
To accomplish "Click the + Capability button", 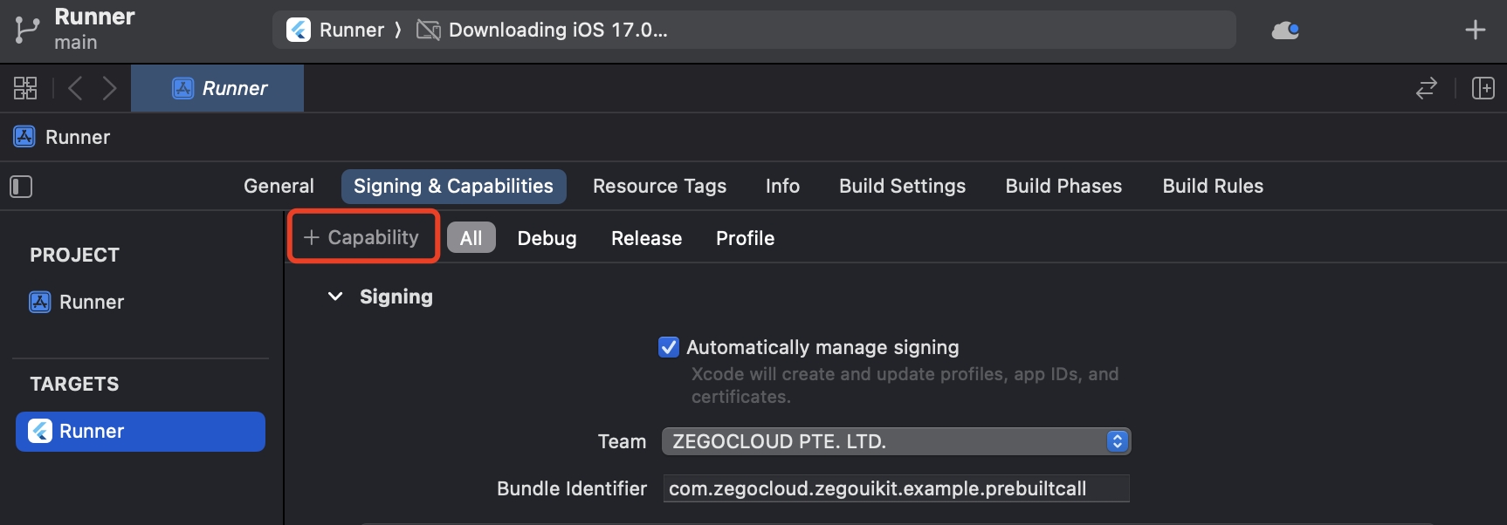I will (361, 237).
